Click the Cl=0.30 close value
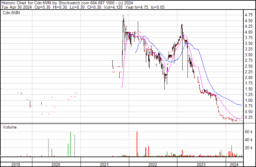The width and height of the screenshot is (256, 167). pyautogui.click(x=94, y=7)
